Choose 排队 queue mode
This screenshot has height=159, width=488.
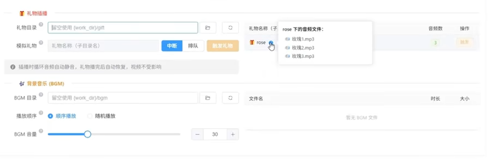click(x=193, y=46)
